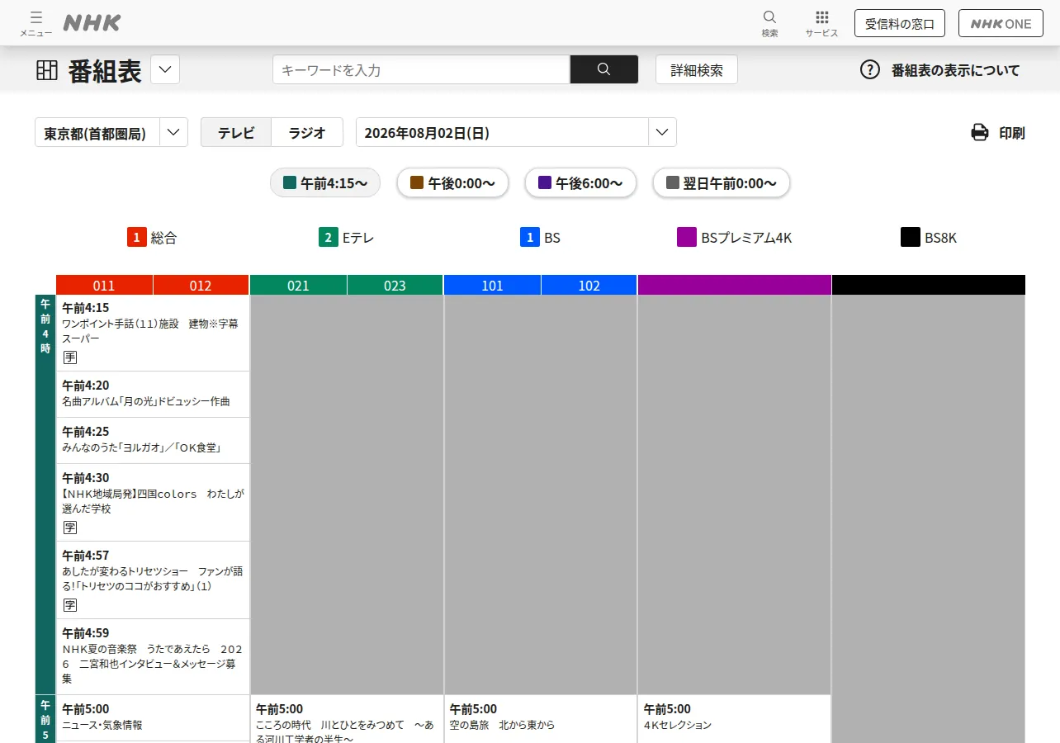Select channel column 023
This screenshot has width=1060, height=743.
click(395, 285)
